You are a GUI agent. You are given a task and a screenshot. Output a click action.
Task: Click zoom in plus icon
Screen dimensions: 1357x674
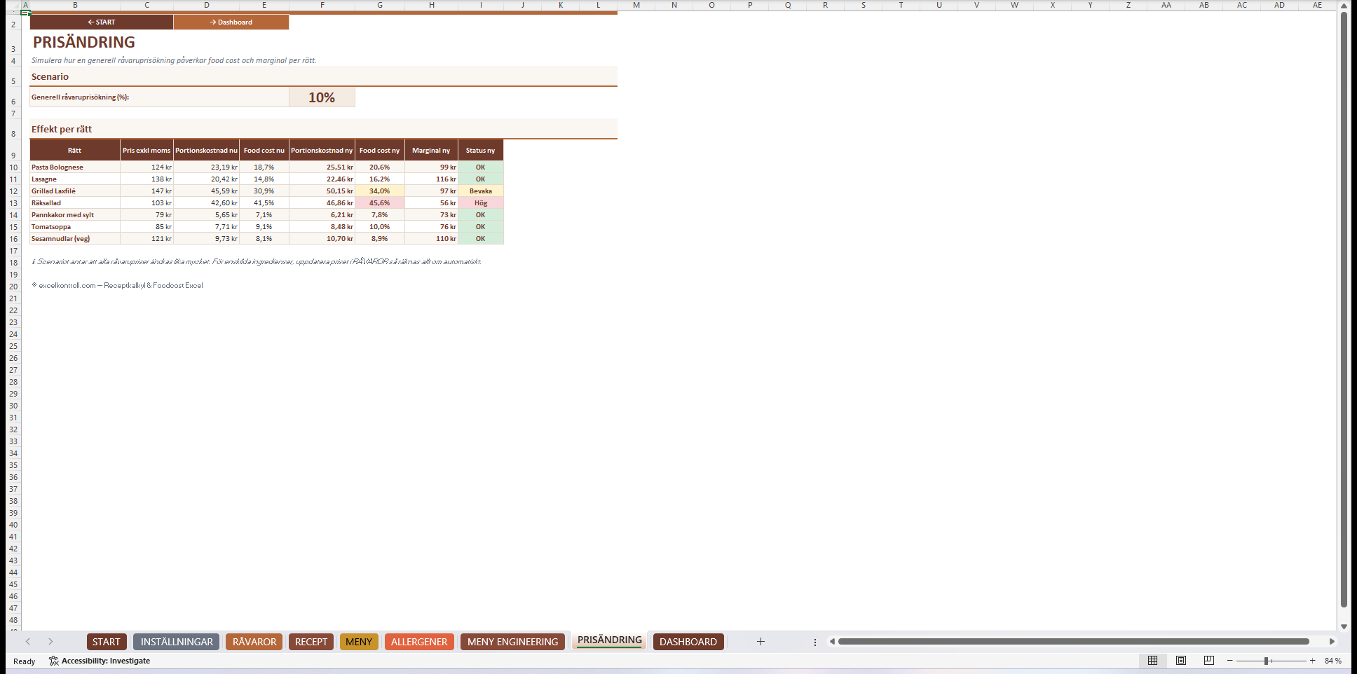(1313, 661)
